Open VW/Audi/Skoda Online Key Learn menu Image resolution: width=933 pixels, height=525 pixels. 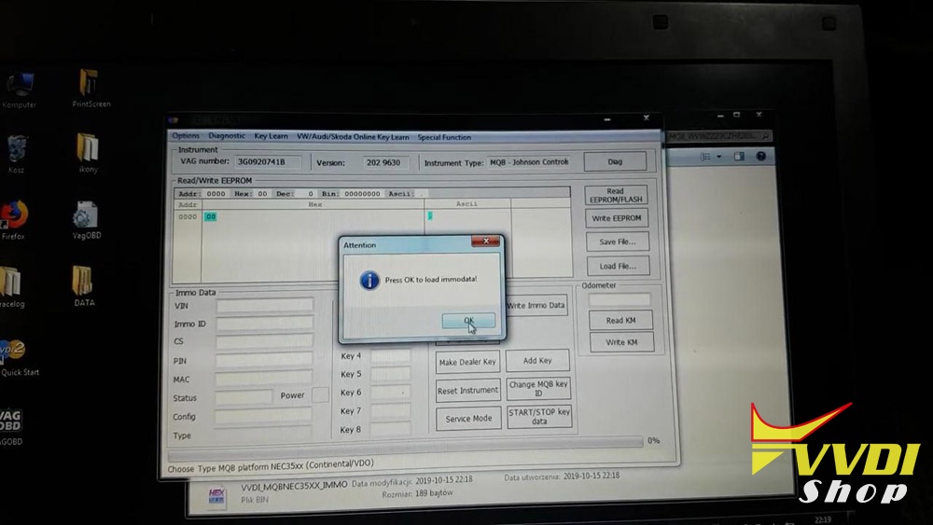pos(353,137)
